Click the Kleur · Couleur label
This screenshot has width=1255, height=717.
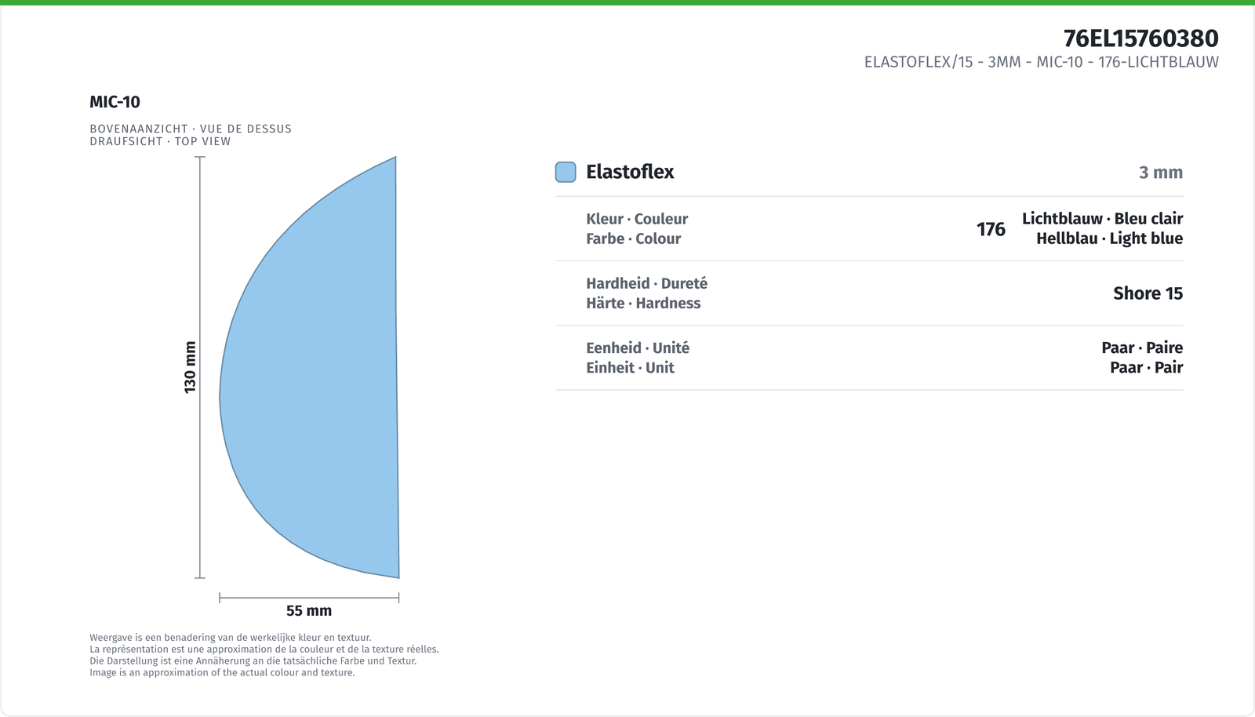637,219
